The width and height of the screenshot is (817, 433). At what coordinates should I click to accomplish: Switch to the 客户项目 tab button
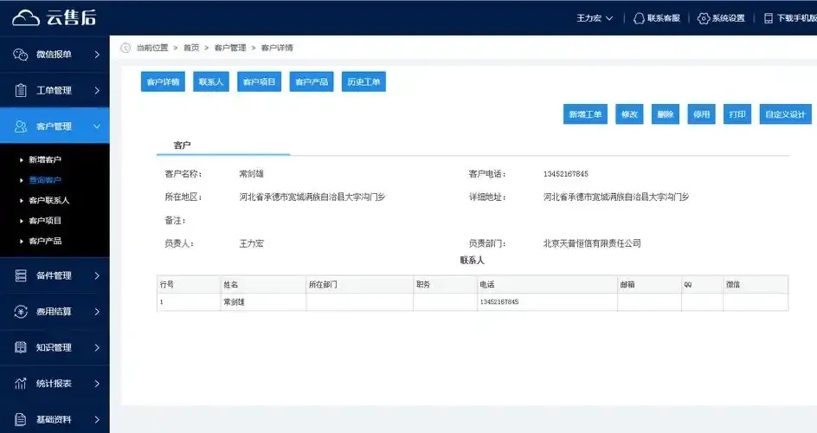260,81
